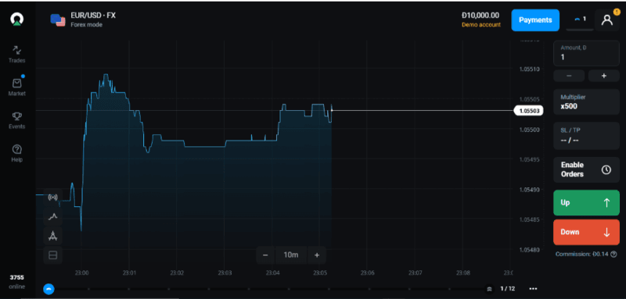Click the blue circle icon in bottom bar
This screenshot has width=626, height=299.
tap(49, 289)
